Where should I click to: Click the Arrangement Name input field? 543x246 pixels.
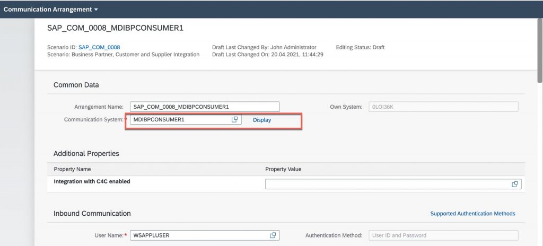pyautogui.click(x=205, y=107)
